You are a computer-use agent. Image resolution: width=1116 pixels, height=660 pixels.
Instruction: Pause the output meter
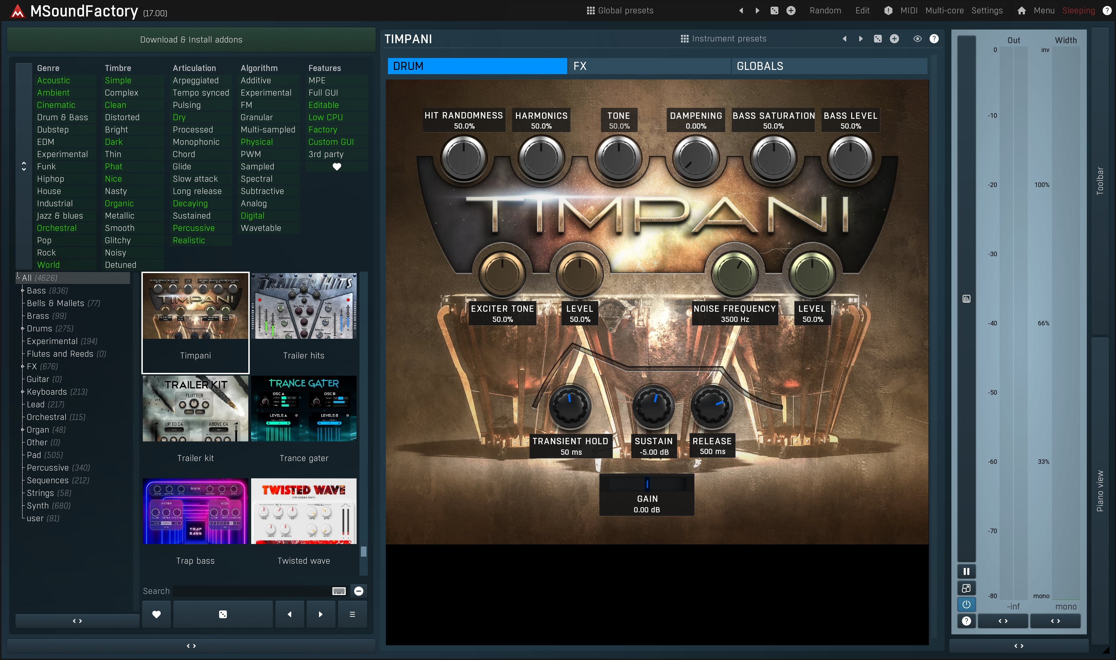pos(966,571)
